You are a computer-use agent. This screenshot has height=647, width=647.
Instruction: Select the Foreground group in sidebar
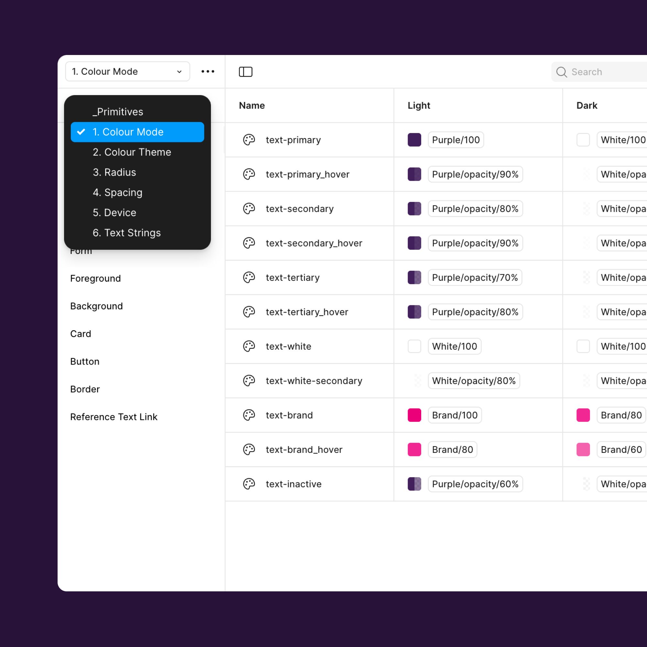coord(95,278)
